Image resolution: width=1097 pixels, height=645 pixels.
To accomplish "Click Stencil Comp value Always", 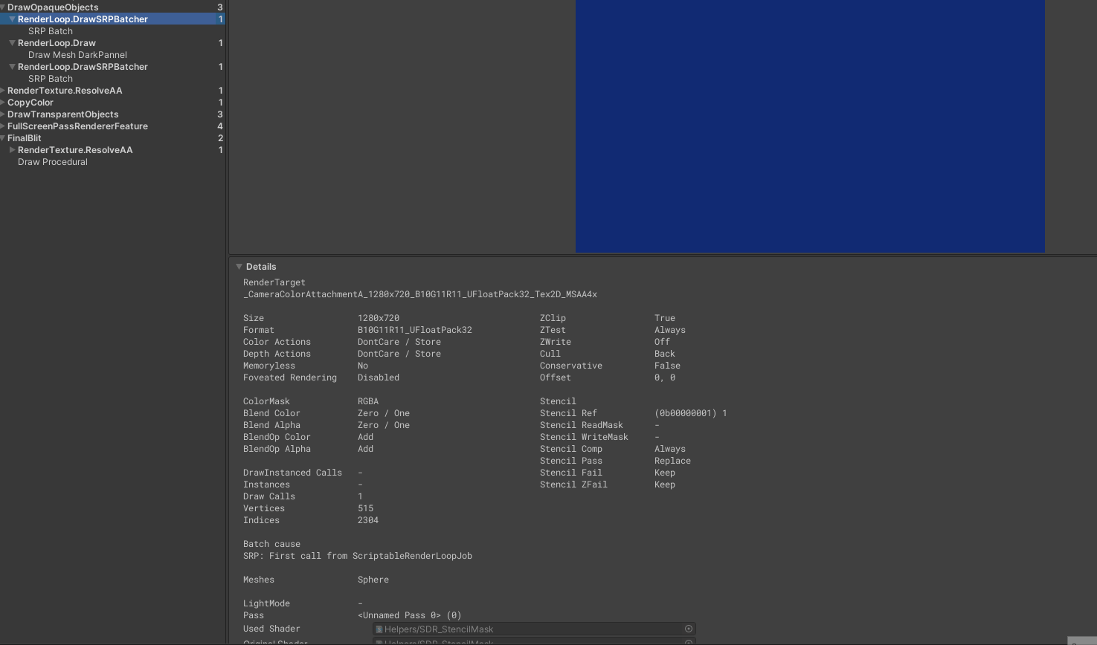I will [x=670, y=449].
